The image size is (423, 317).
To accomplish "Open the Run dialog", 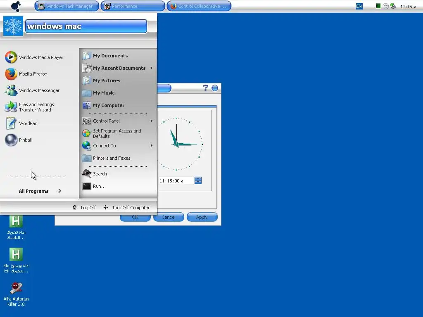I will point(94,186).
